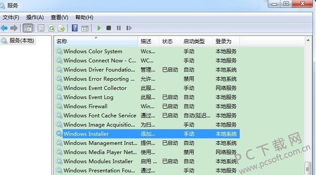Open the Properties toolbar icon

[41, 28]
